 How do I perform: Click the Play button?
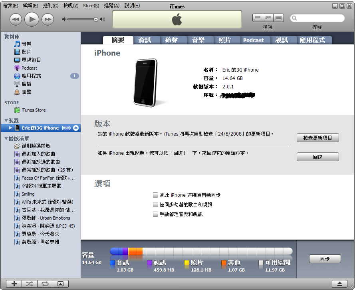coord(32,19)
